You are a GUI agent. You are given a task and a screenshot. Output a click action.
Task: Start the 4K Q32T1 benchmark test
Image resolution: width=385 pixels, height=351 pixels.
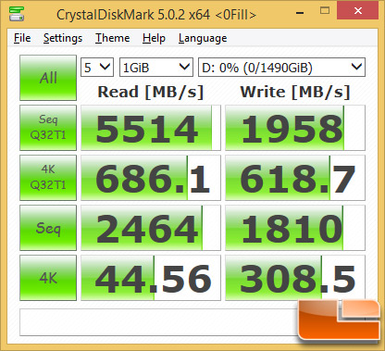[x=48, y=178]
